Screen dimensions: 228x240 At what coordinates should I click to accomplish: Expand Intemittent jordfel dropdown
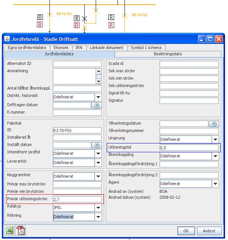point(98,153)
